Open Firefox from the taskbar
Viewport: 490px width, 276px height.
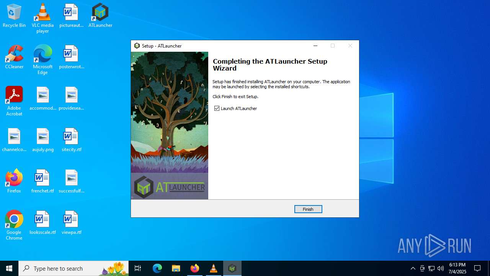tap(195, 268)
